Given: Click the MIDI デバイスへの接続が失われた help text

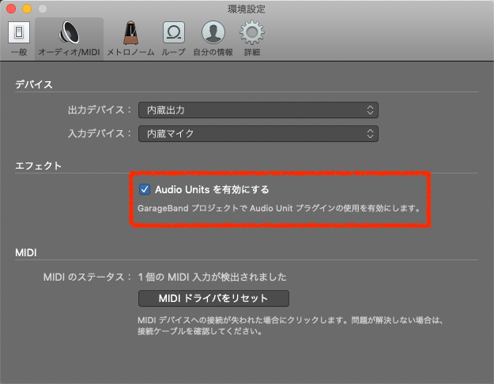Looking at the screenshot, I should [291, 326].
